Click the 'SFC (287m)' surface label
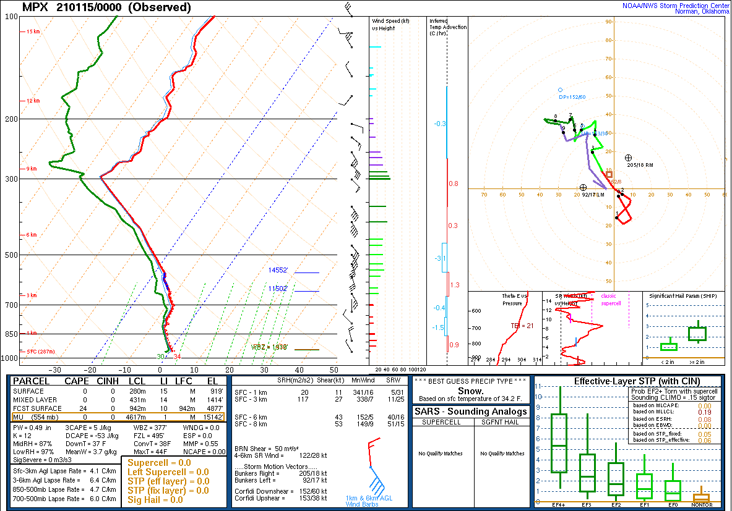This screenshot has height=511, width=732. click(41, 352)
